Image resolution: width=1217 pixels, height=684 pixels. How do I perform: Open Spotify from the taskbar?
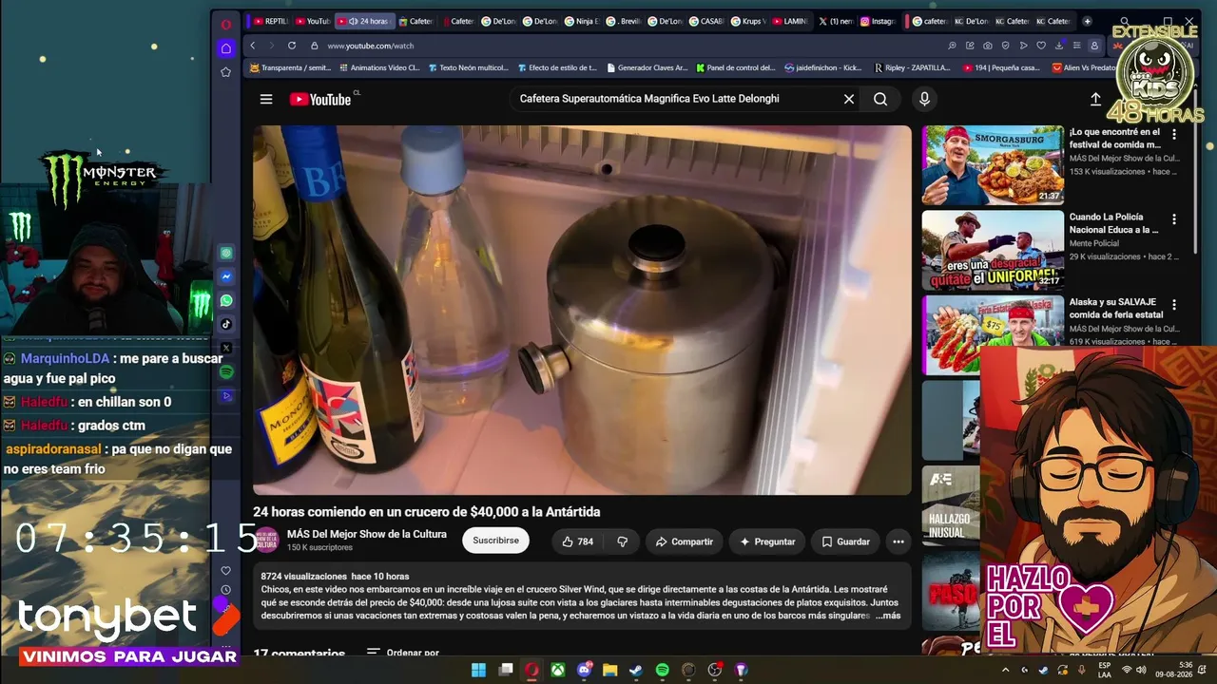click(663, 670)
